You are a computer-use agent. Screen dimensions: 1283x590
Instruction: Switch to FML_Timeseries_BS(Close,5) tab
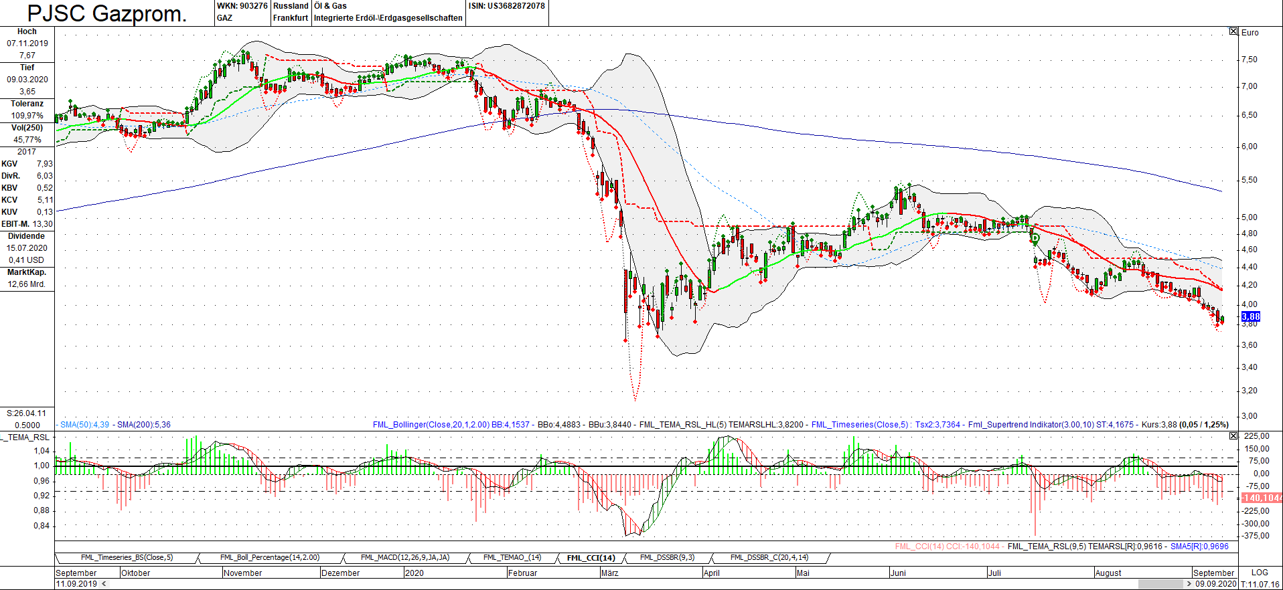127,557
